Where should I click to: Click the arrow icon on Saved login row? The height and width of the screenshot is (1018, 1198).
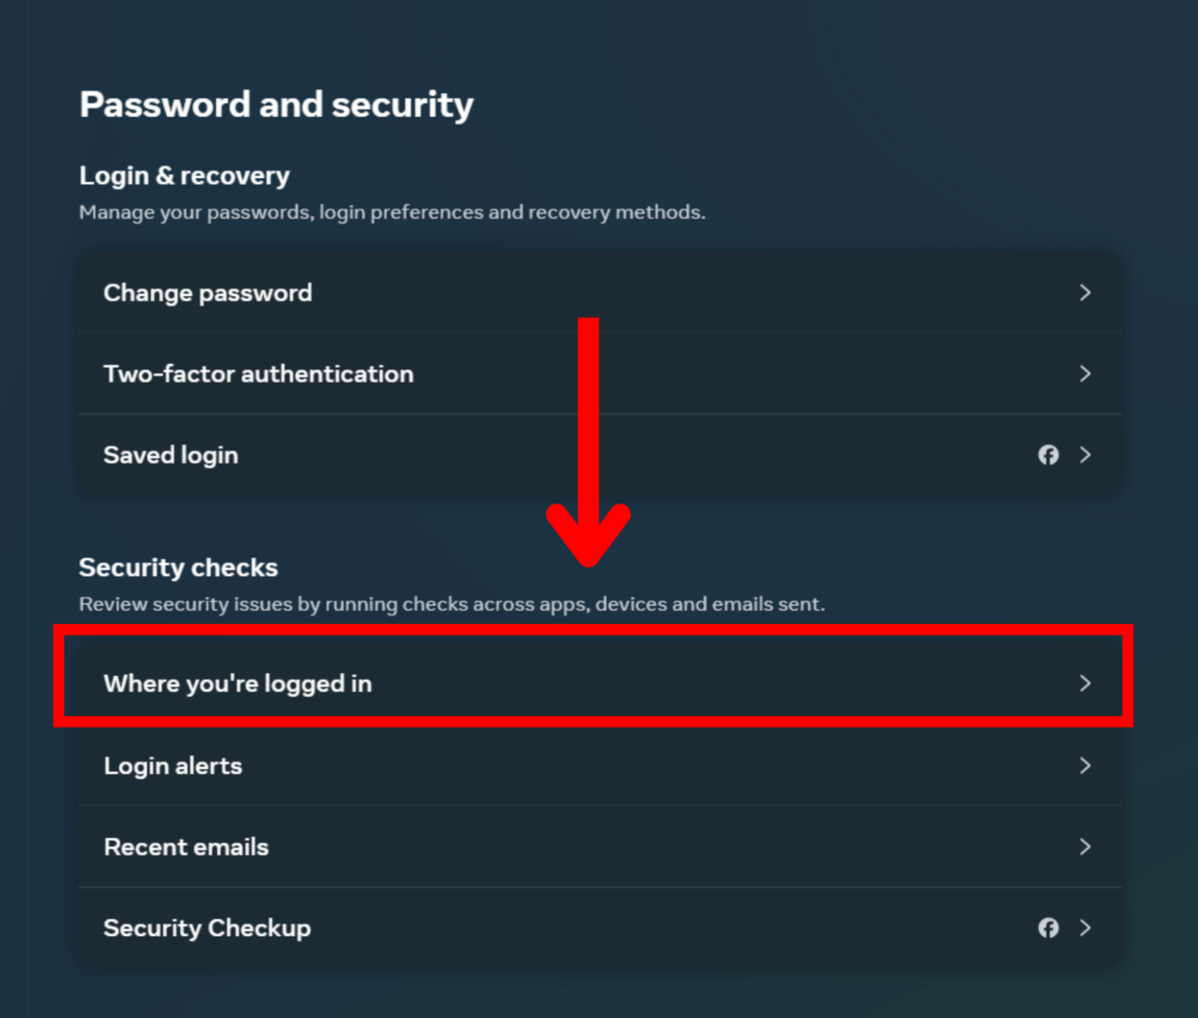[x=1085, y=455]
